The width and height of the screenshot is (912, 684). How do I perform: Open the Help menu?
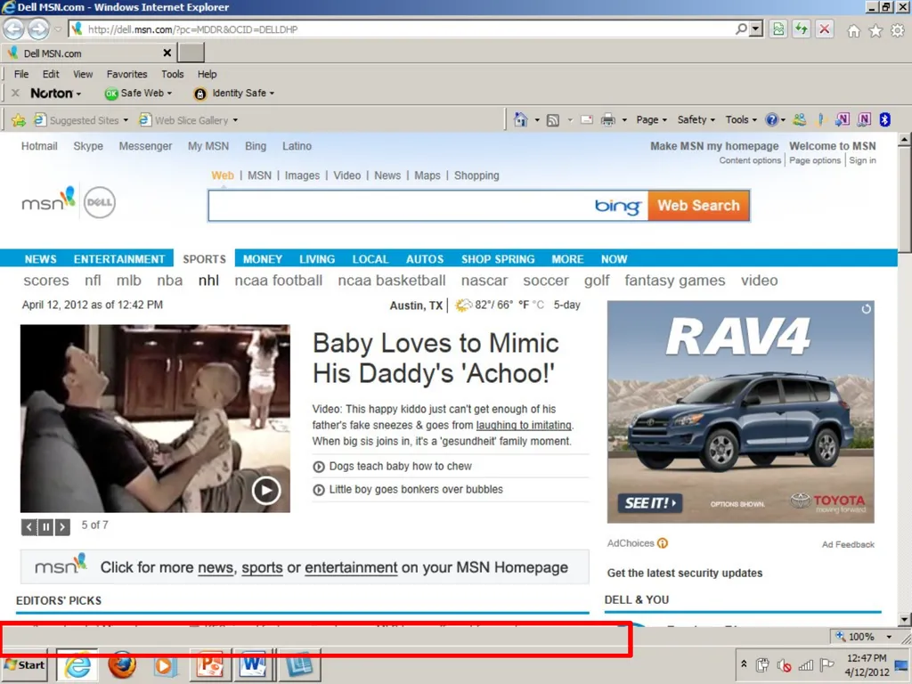click(x=207, y=74)
